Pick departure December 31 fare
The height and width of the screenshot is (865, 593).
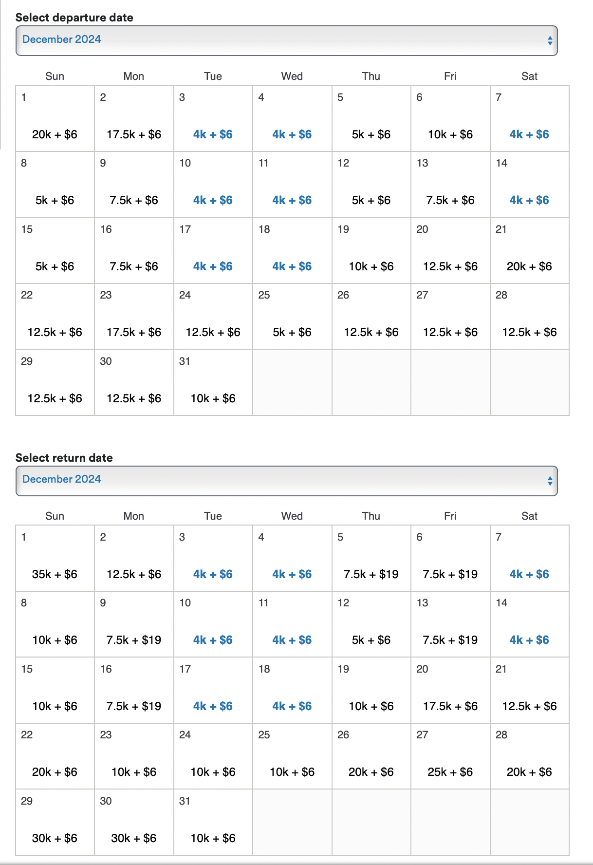coord(213,398)
